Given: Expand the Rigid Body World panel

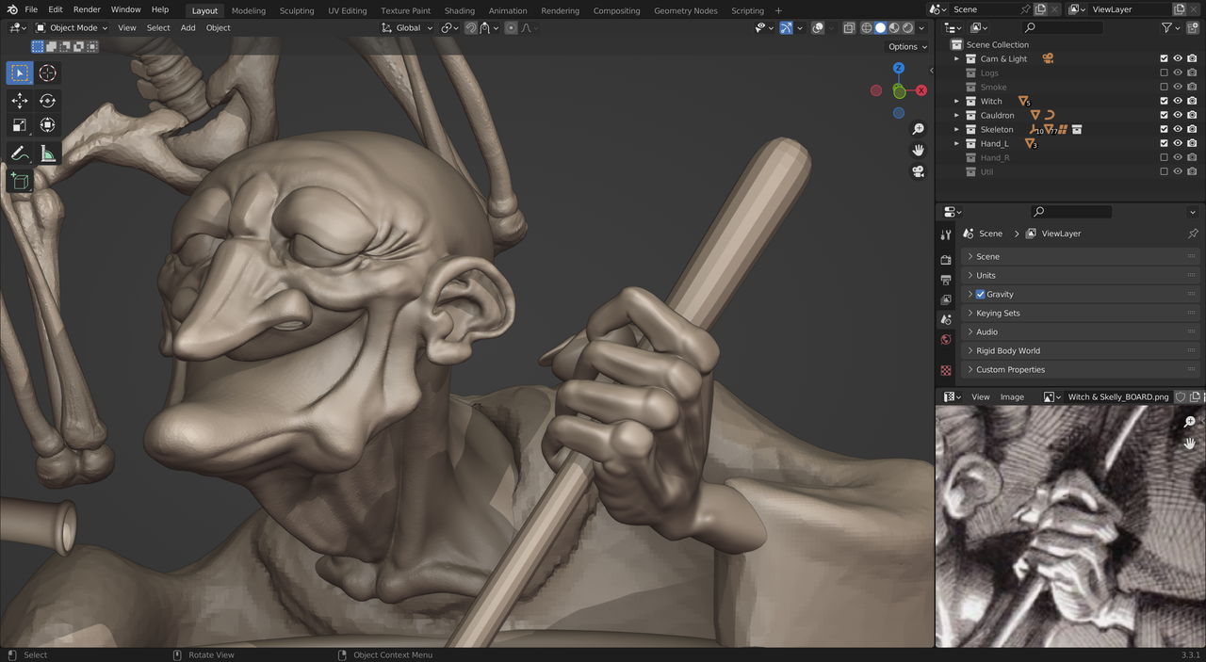Looking at the screenshot, I should [1008, 351].
